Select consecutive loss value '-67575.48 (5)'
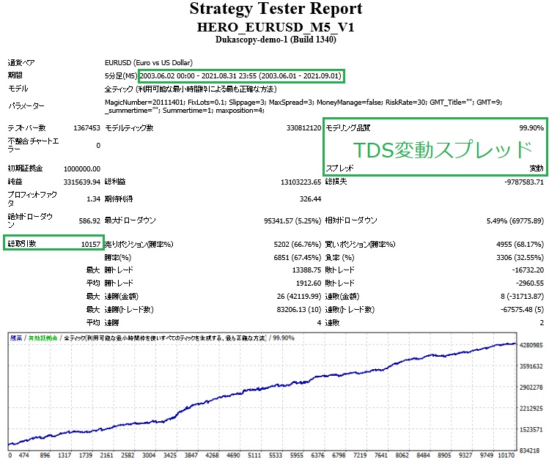549x460 pixels. (523, 310)
